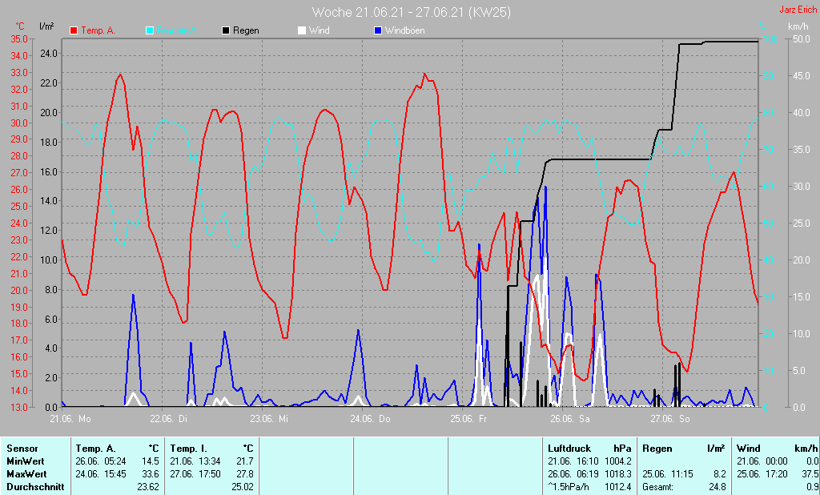Image resolution: width=820 pixels, height=495 pixels.
Task: Select the '27.06. So' date axis label
Action: (x=670, y=419)
